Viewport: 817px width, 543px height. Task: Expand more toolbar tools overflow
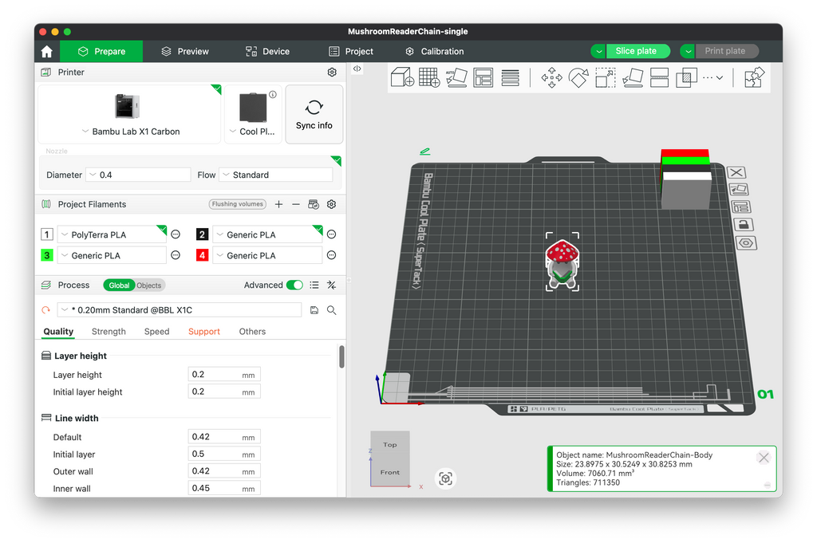pyautogui.click(x=712, y=77)
